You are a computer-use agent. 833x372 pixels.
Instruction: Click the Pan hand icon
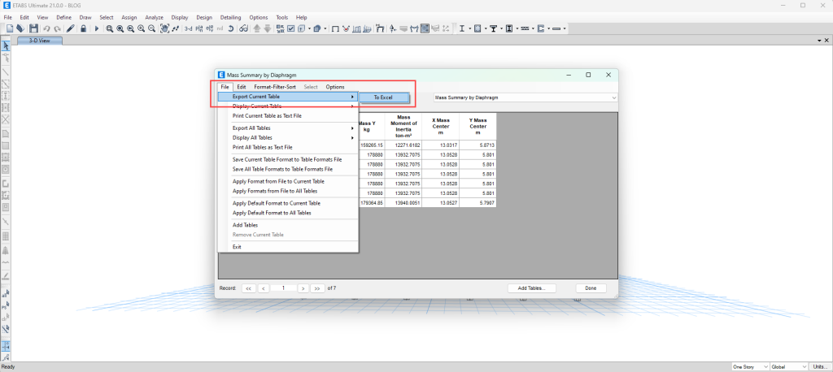pos(164,28)
